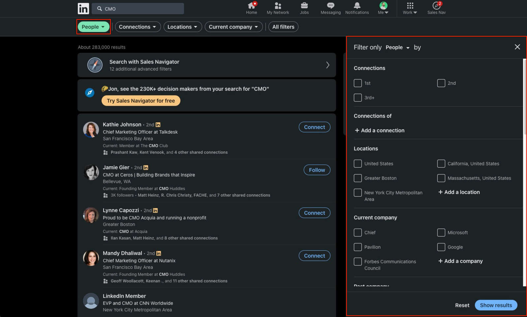Open Search with Sales Navigator banner arrow
This screenshot has height=317, width=527.
coord(327,65)
